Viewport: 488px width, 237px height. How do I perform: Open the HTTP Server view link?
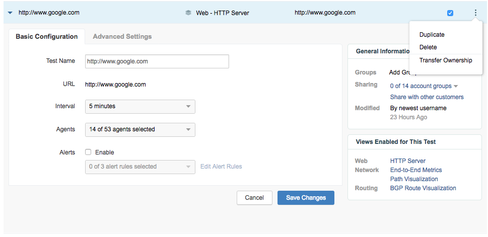408,161
